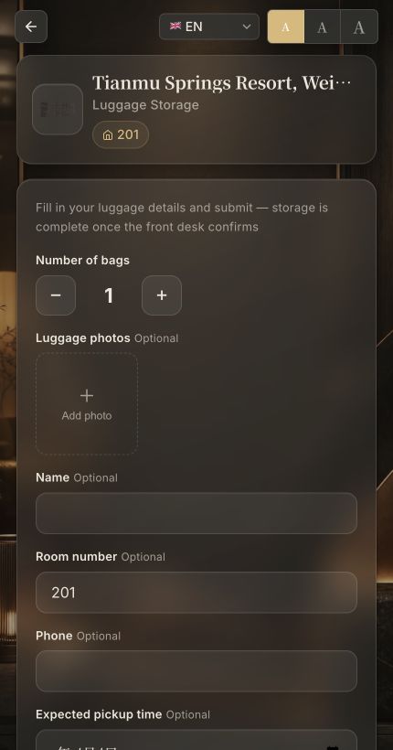Click the Add photo label
Viewport: 393px width, 750px height.
point(87,415)
